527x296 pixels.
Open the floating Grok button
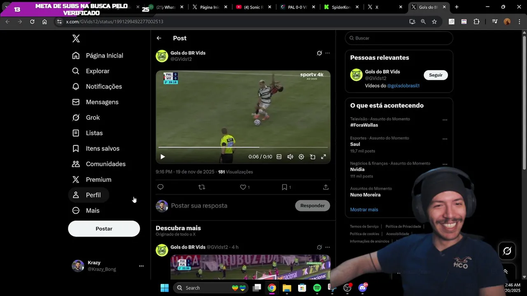[507, 251]
